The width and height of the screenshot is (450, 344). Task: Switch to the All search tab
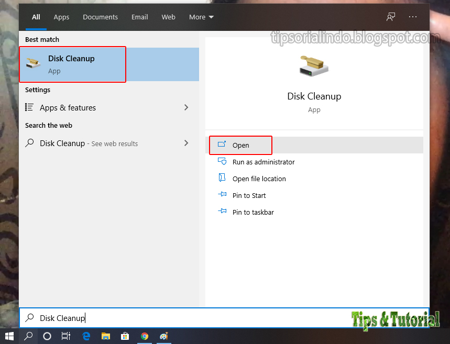(36, 17)
